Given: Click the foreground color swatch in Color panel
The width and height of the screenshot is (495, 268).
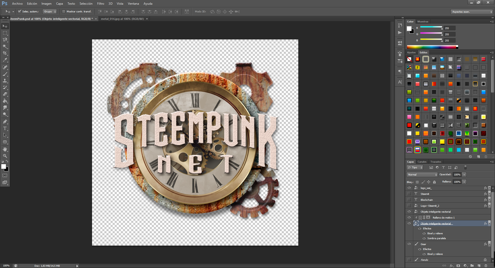Looking at the screenshot, I should point(409,29).
